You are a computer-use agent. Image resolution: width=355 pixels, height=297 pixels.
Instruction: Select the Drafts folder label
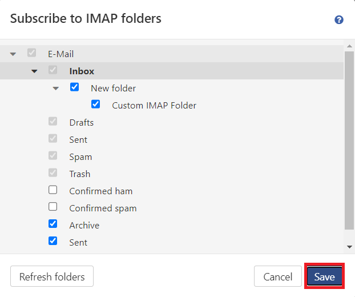tap(82, 123)
